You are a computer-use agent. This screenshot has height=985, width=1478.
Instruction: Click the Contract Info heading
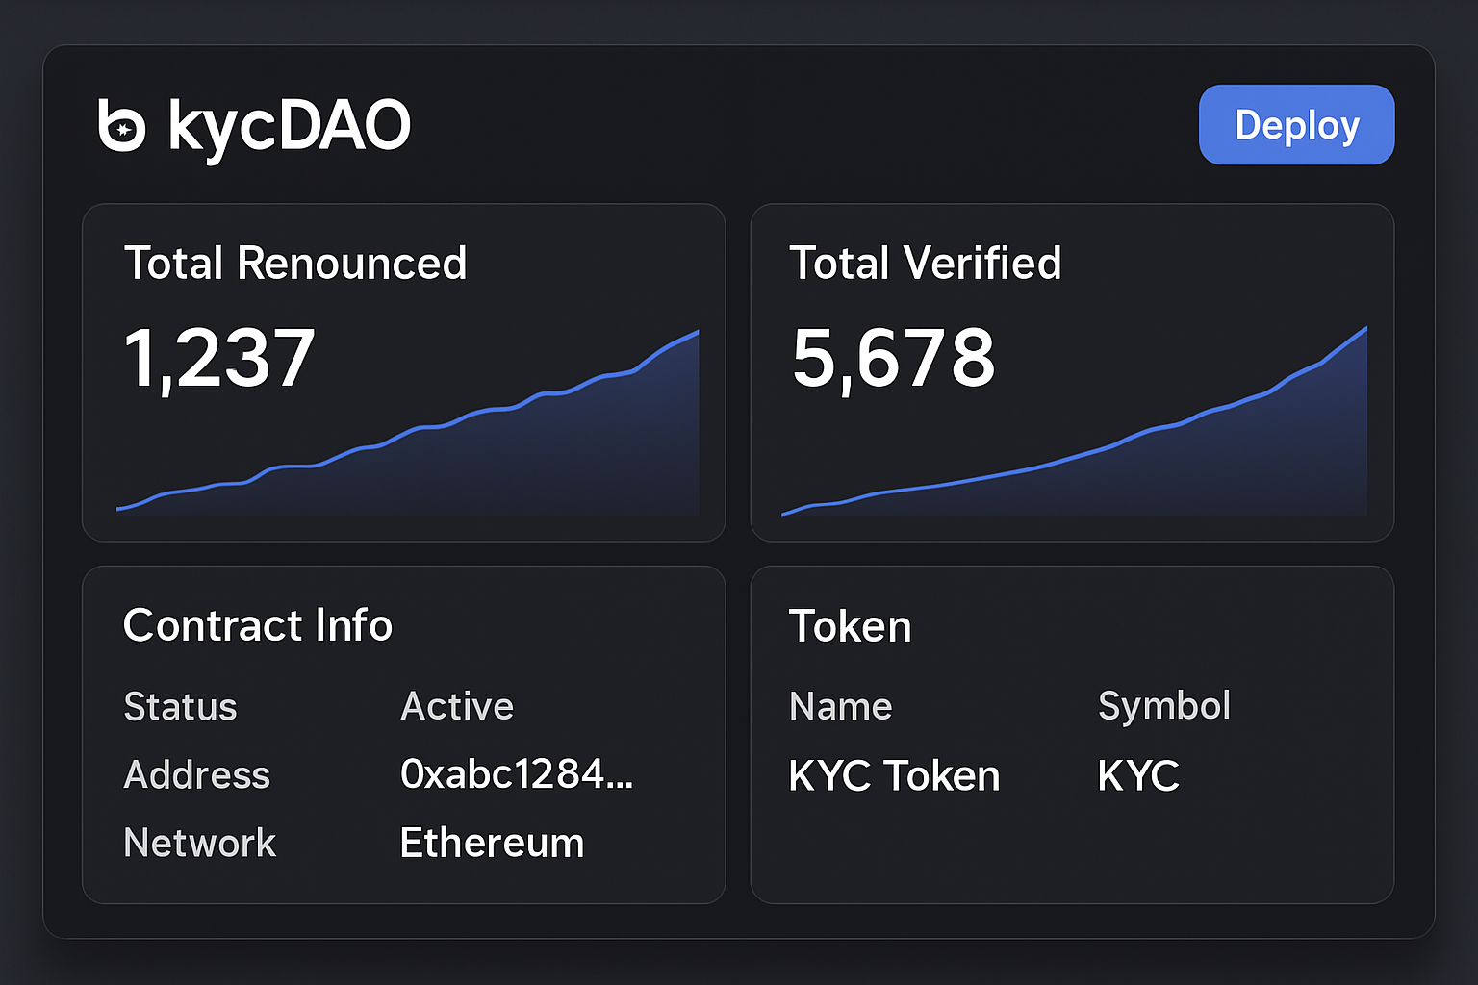(x=258, y=625)
